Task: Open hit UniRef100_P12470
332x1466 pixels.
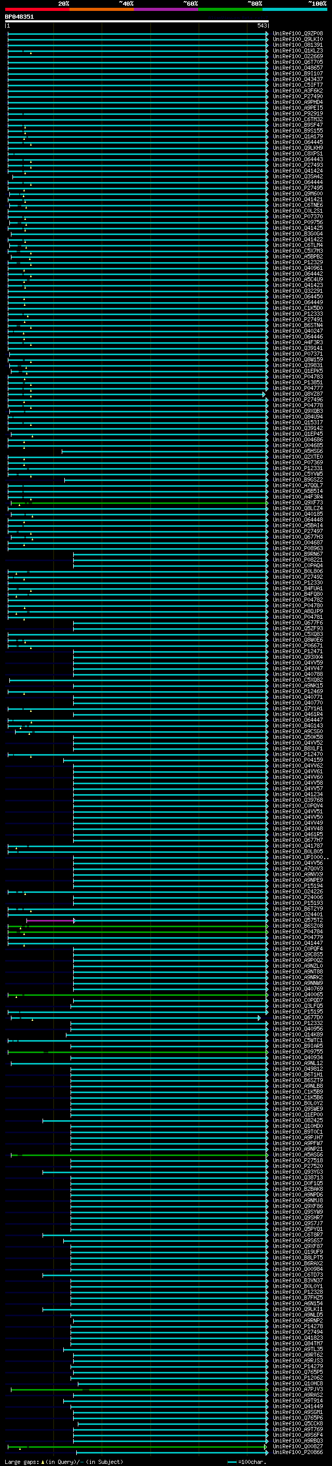Action: 297,755
